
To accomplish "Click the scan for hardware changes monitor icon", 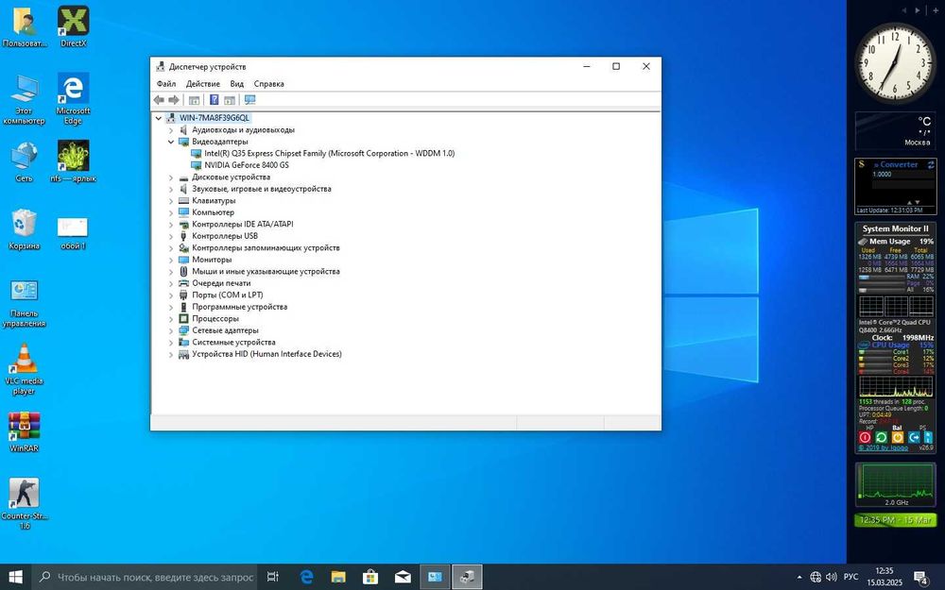I will (x=249, y=100).
